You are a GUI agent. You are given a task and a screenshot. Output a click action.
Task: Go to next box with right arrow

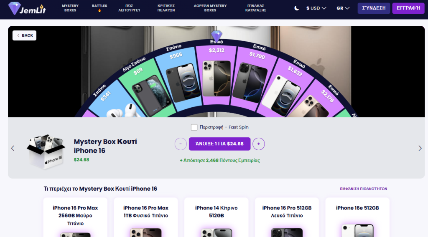pos(420,148)
